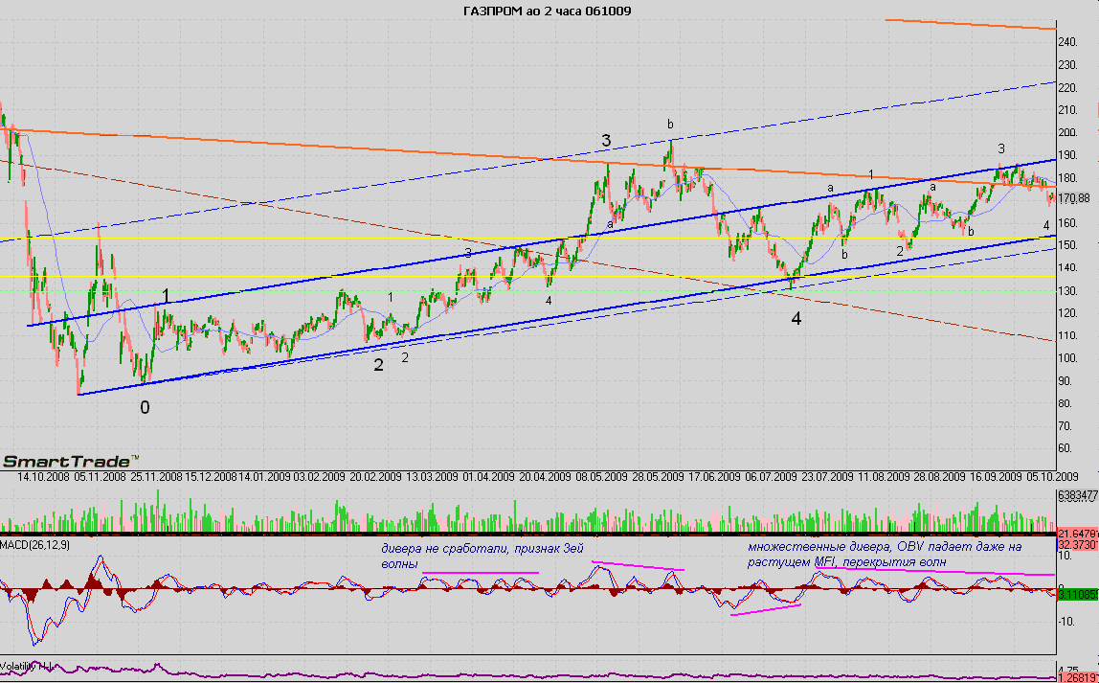Select the 06.07.2009 date label

(769, 477)
